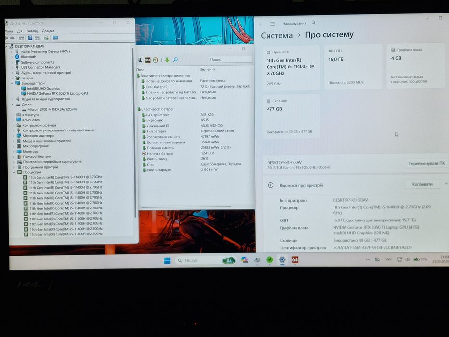Expand the Software components node
Image resolution: width=449 pixels, height=337 pixels.
click(12, 62)
